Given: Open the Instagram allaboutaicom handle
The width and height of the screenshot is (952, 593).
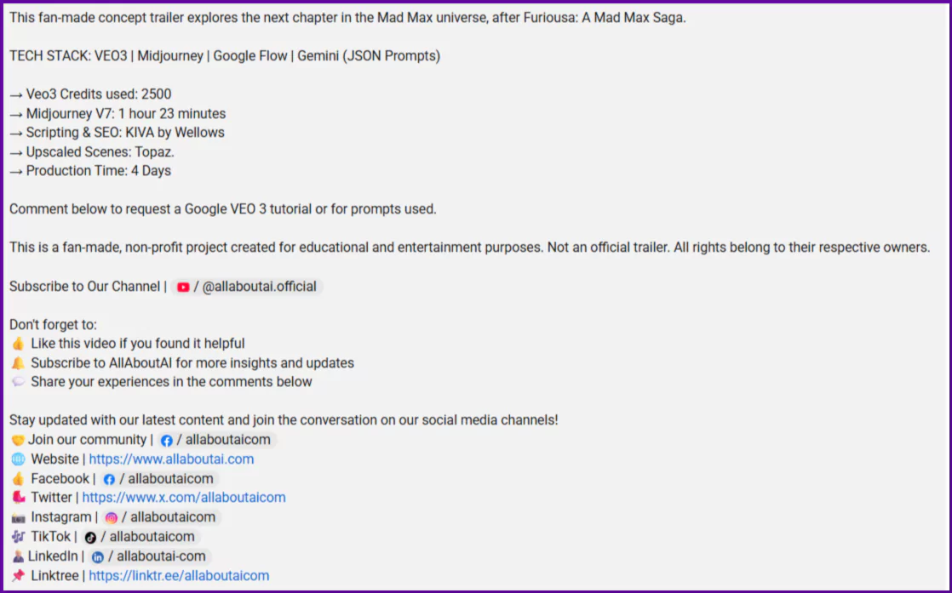Looking at the screenshot, I should click(172, 517).
